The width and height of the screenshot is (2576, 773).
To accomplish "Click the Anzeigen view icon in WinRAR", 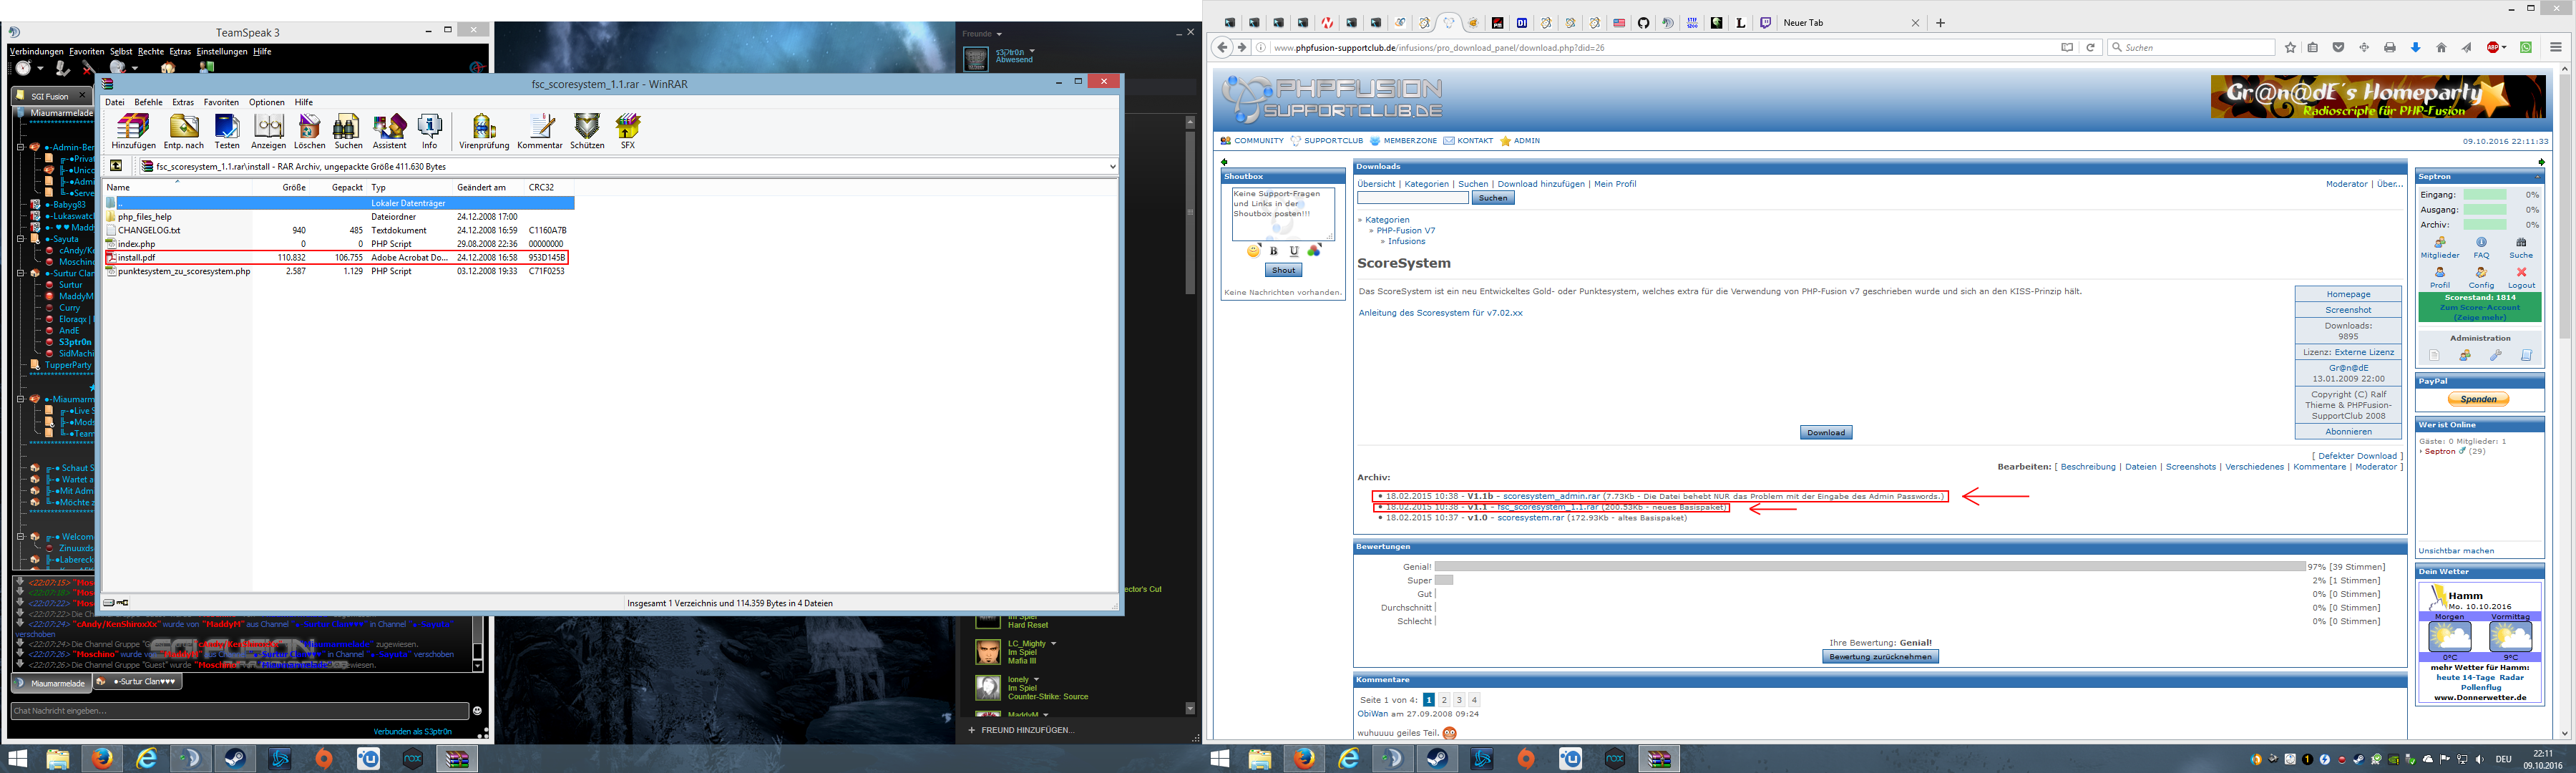I will (x=268, y=131).
